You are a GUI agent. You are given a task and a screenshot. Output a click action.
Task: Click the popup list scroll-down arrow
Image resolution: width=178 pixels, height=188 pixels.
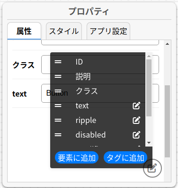tap(149, 143)
